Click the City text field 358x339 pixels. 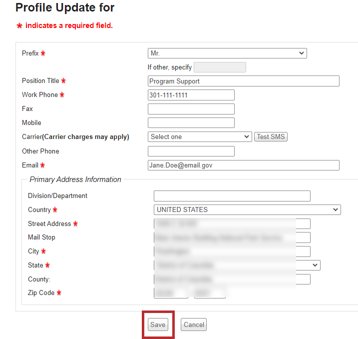click(x=232, y=251)
